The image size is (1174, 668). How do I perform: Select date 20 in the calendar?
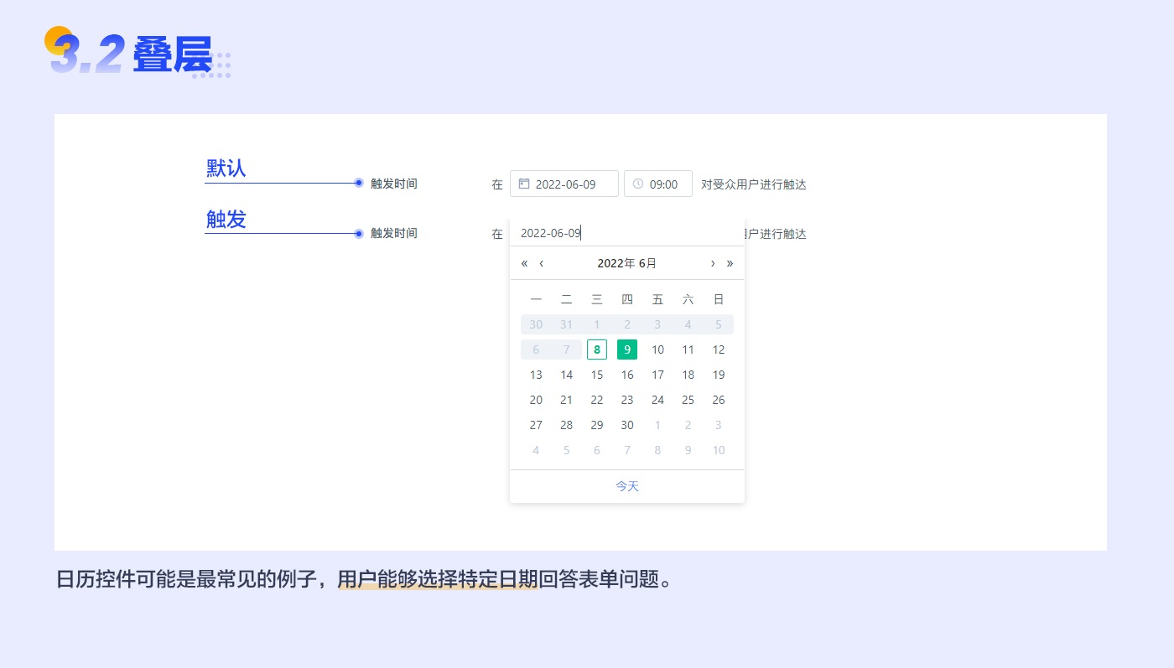tap(536, 400)
